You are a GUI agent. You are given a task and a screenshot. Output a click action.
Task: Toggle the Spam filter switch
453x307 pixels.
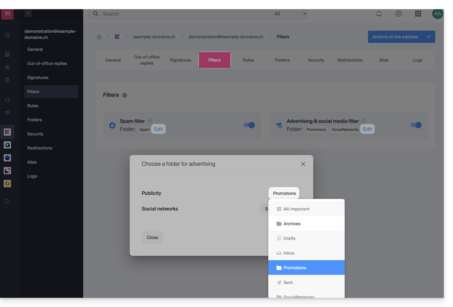pos(249,125)
